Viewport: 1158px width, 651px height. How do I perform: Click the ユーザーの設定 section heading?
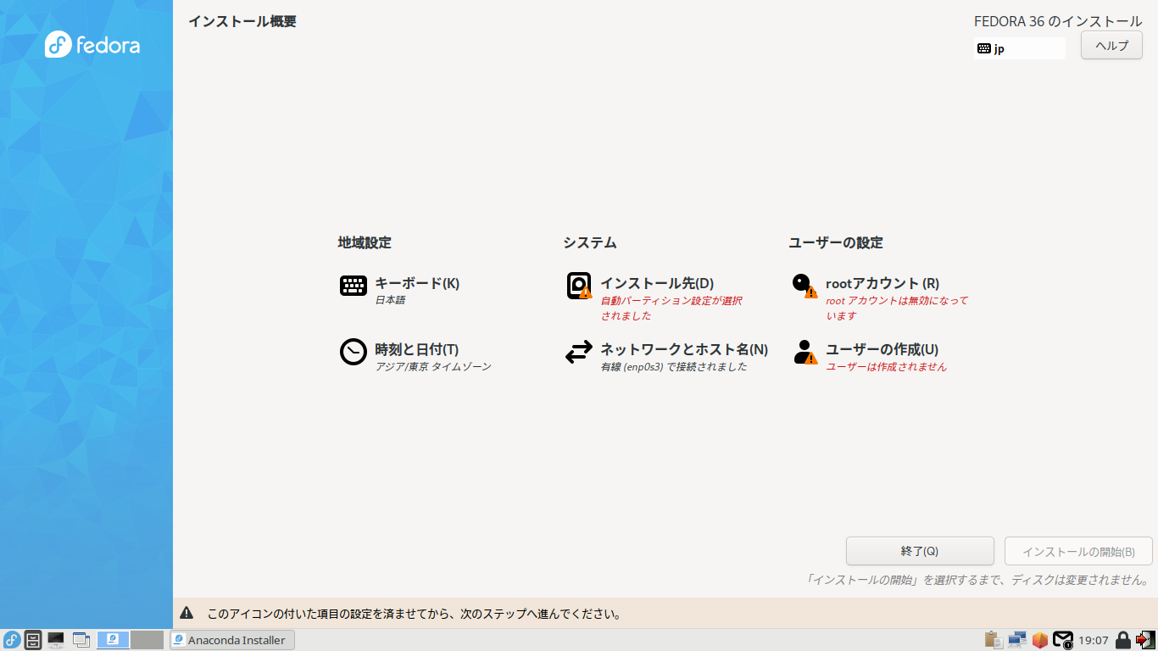pos(836,242)
